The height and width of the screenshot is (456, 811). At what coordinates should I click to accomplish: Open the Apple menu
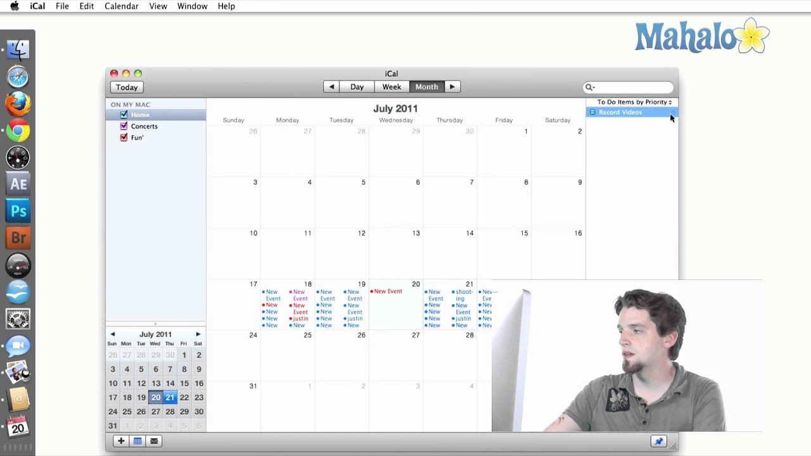coord(14,6)
